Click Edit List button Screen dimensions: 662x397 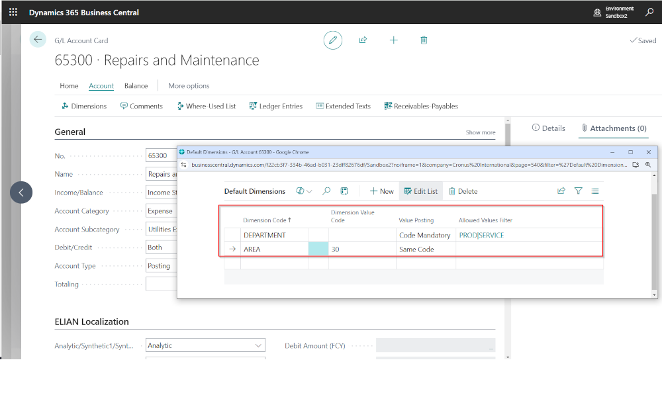point(421,191)
